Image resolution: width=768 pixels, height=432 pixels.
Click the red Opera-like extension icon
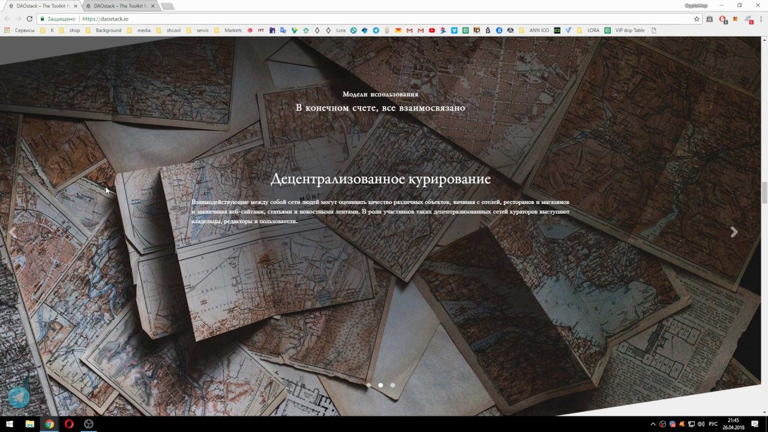coord(722,19)
